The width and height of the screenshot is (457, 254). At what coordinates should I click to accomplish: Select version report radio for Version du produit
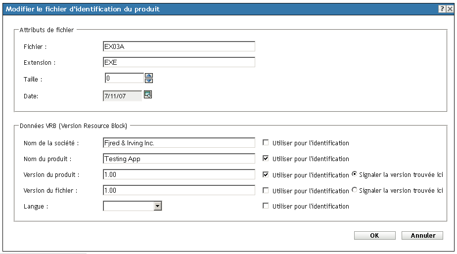(354, 174)
